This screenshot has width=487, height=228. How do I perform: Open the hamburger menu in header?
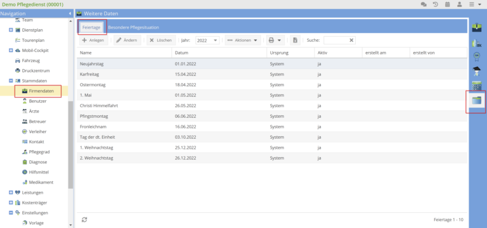click(472, 4)
